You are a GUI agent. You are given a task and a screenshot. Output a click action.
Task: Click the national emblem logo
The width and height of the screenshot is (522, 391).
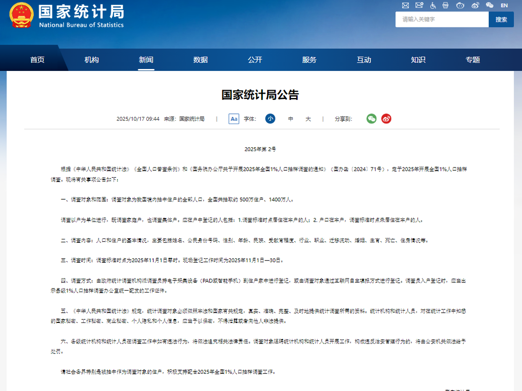tap(21, 15)
